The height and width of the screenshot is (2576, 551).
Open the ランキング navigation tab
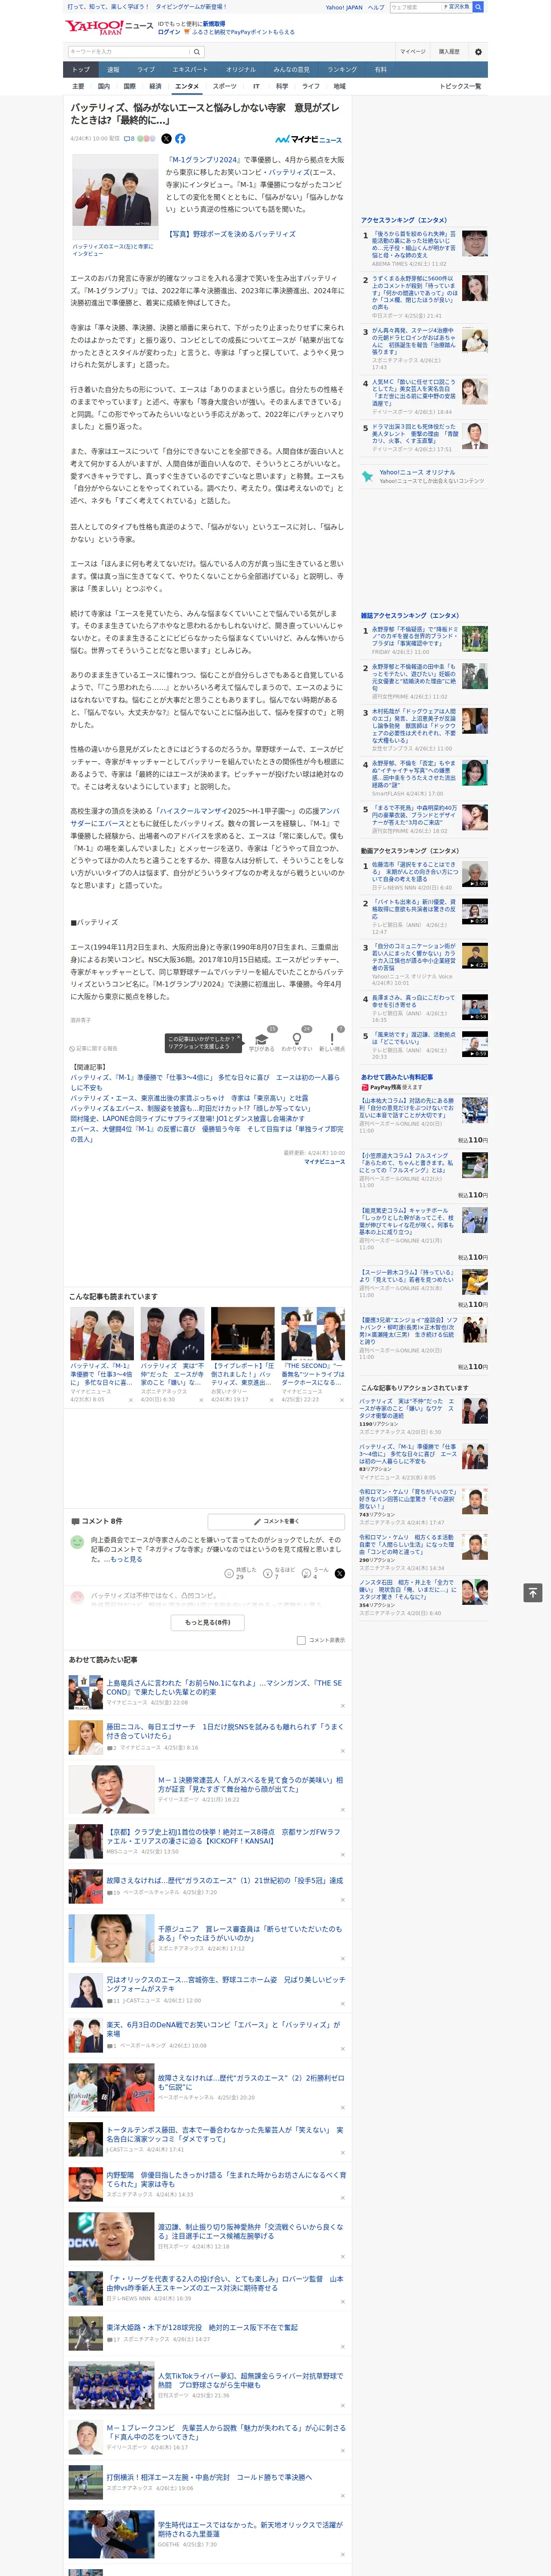click(x=342, y=70)
